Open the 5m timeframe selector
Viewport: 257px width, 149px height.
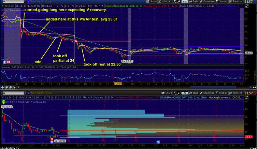185,2
